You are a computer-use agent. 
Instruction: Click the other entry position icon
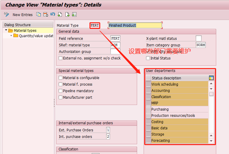point(74,15)
